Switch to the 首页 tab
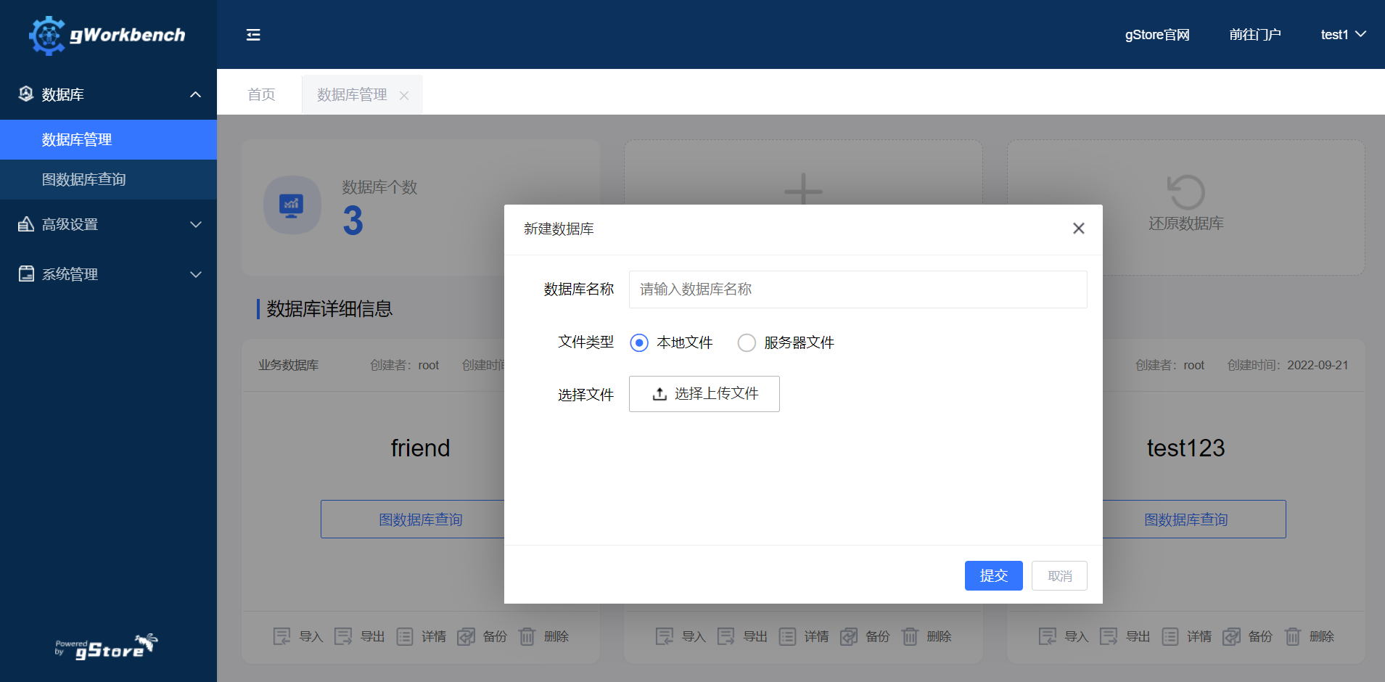This screenshot has height=682, width=1385. pyautogui.click(x=261, y=94)
